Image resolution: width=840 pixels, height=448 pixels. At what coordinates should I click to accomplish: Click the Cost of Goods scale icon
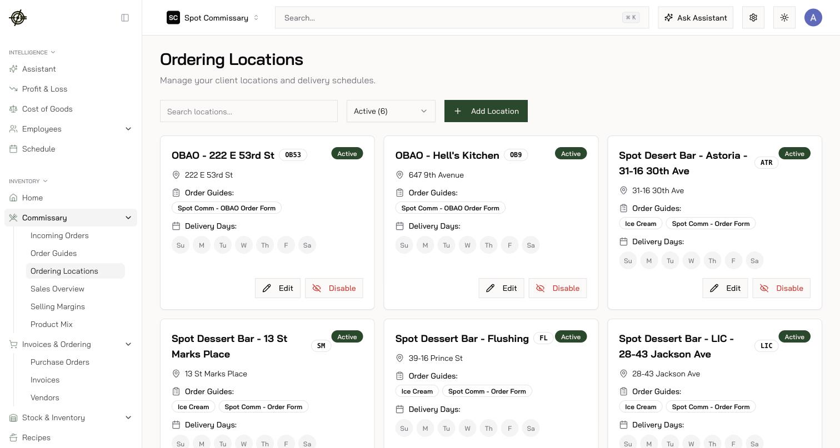pyautogui.click(x=13, y=109)
